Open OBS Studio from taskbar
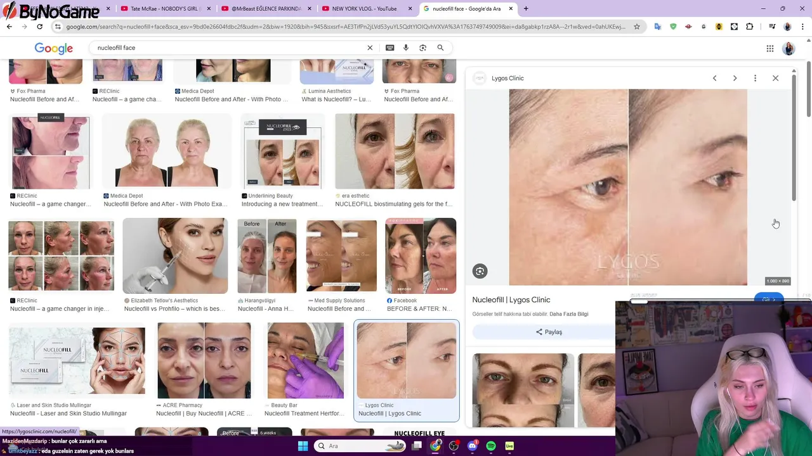This screenshot has width=812, height=456. (454, 446)
